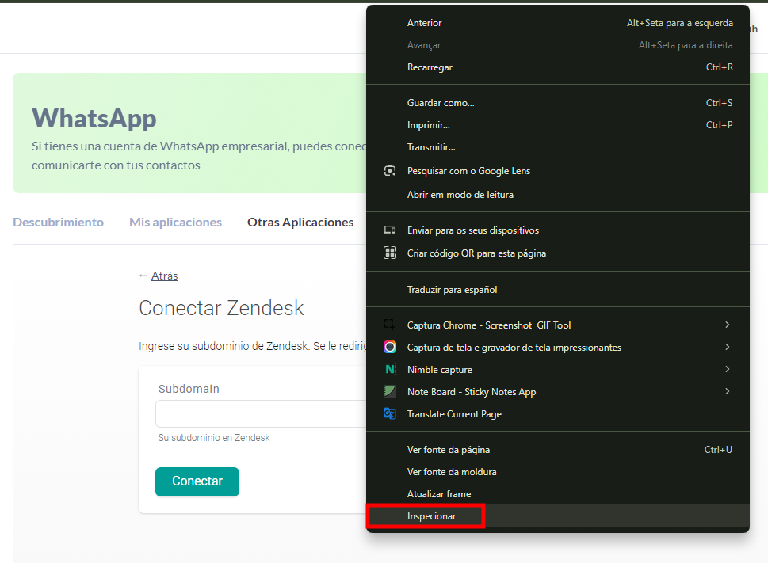
Task: Click the Conectar button
Action: pyautogui.click(x=197, y=481)
